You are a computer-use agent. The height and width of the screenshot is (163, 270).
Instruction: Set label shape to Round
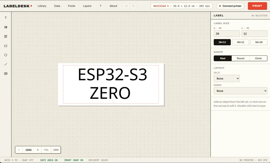240,58
